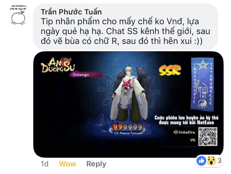Image resolution: width=231 pixels, height=174 pixels.
Task: Open the 1d timestamp link
Action: pyautogui.click(x=44, y=164)
